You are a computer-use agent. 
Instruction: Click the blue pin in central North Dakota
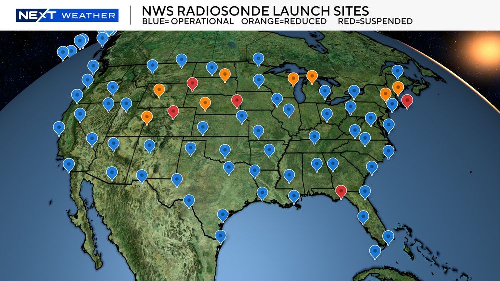(x=212, y=69)
